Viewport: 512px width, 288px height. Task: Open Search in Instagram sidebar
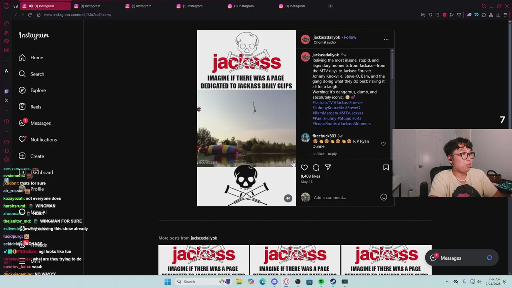31,74
